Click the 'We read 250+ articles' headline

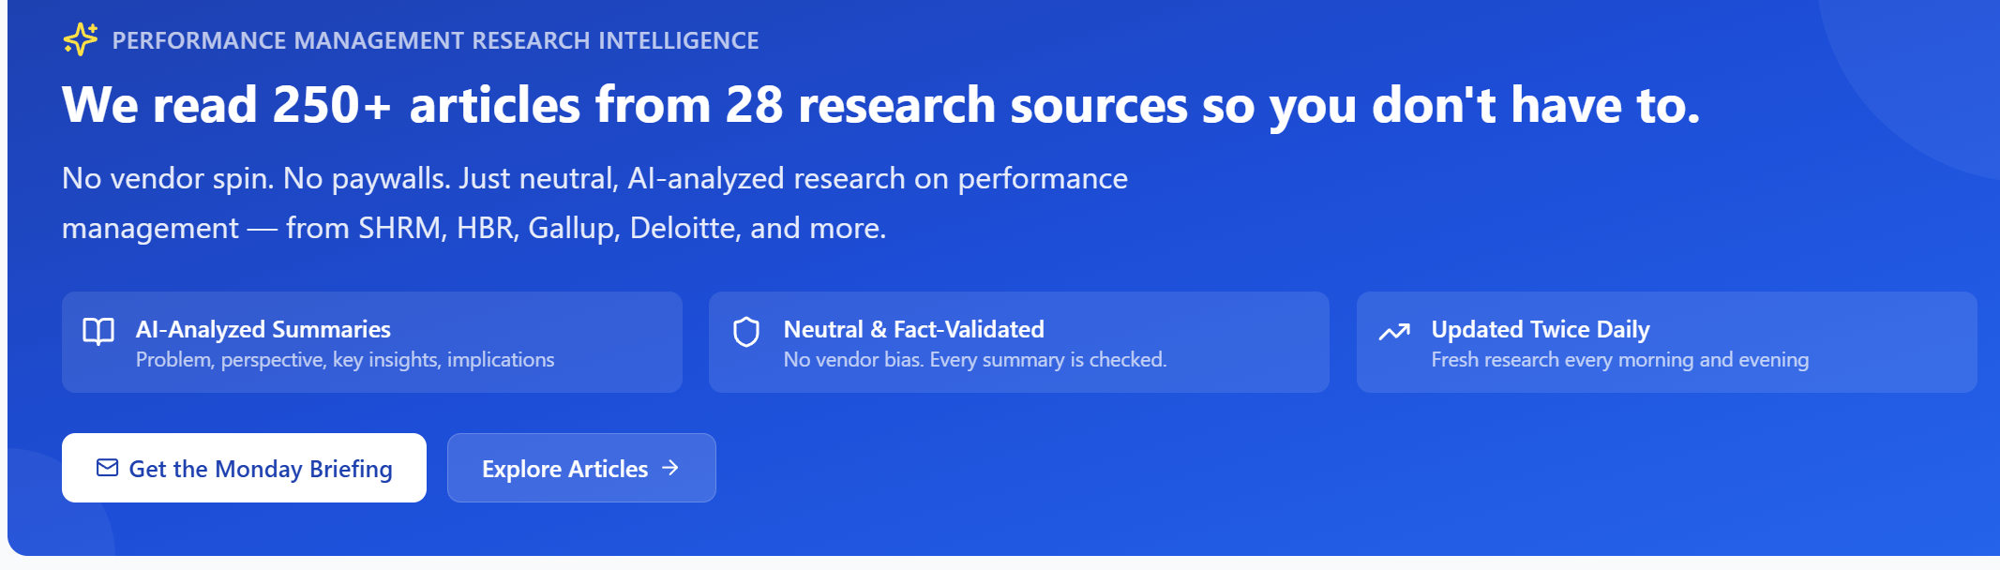[880, 104]
